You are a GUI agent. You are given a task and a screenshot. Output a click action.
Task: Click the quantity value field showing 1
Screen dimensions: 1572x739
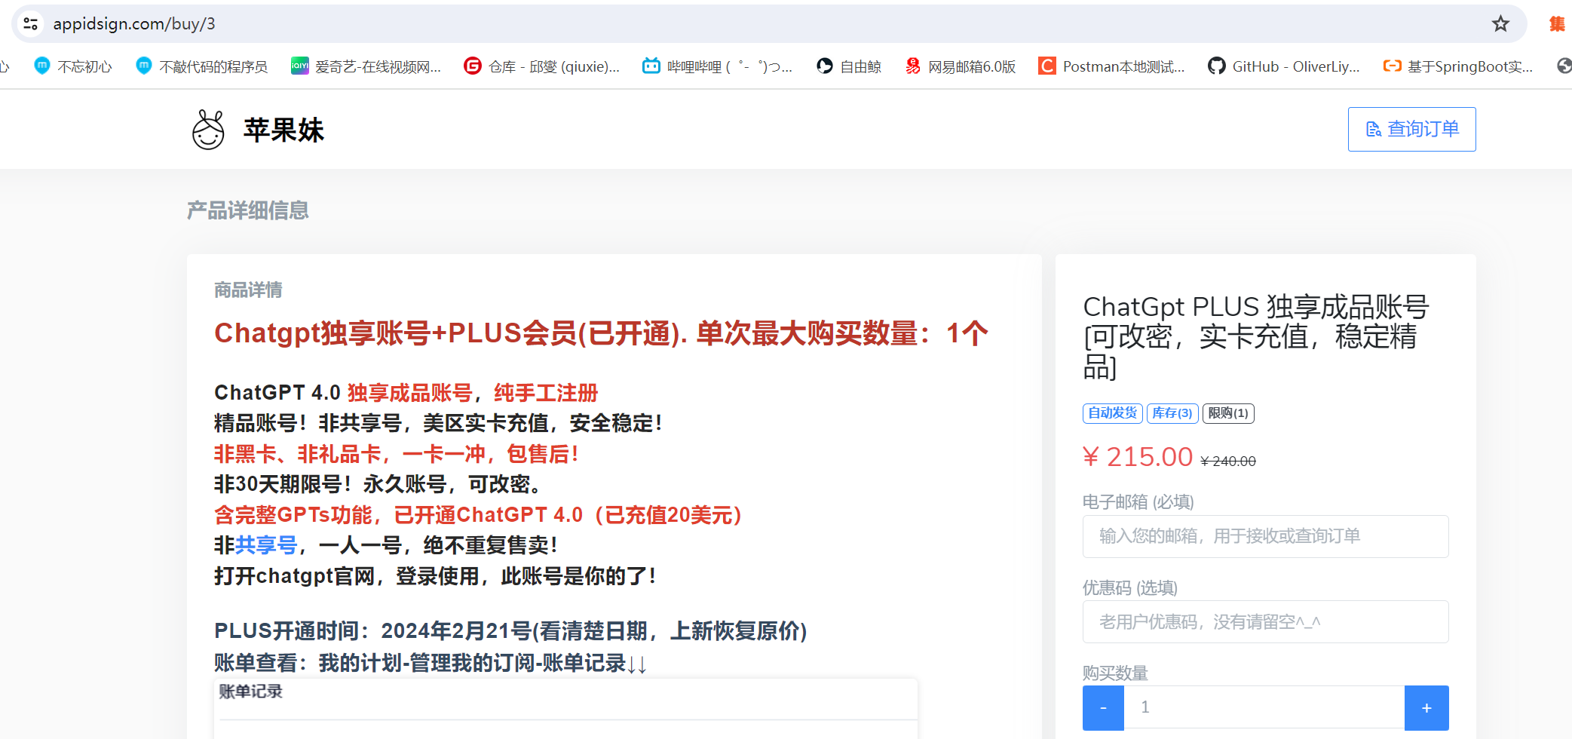[x=1264, y=707]
